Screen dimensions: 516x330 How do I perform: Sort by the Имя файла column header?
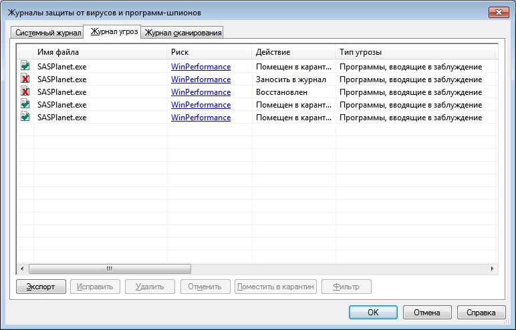100,52
